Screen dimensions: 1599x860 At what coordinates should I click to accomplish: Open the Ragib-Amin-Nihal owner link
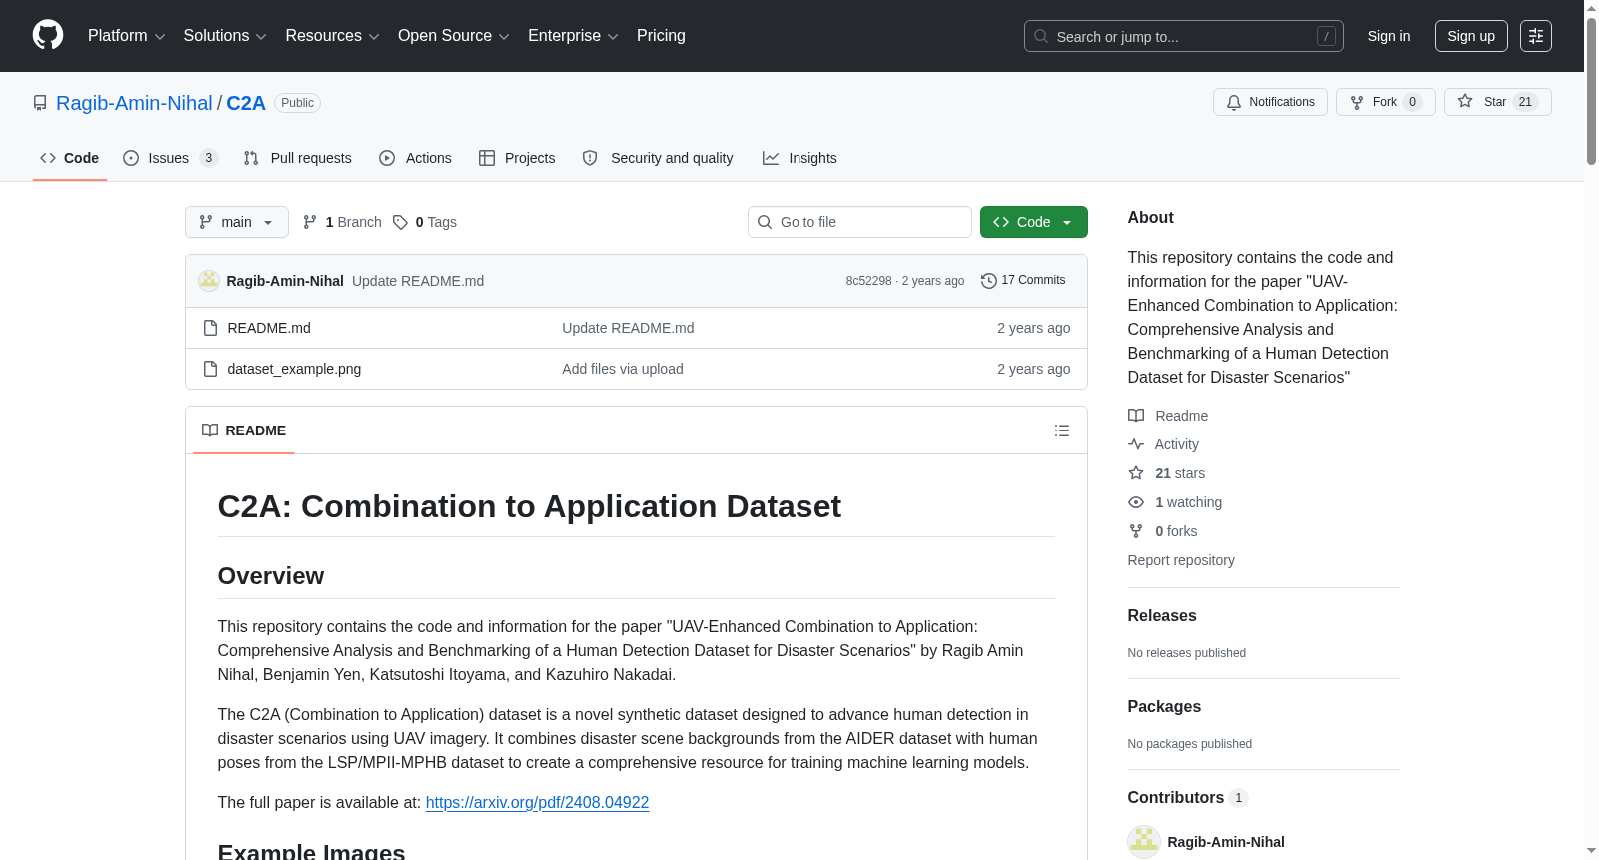click(x=134, y=103)
